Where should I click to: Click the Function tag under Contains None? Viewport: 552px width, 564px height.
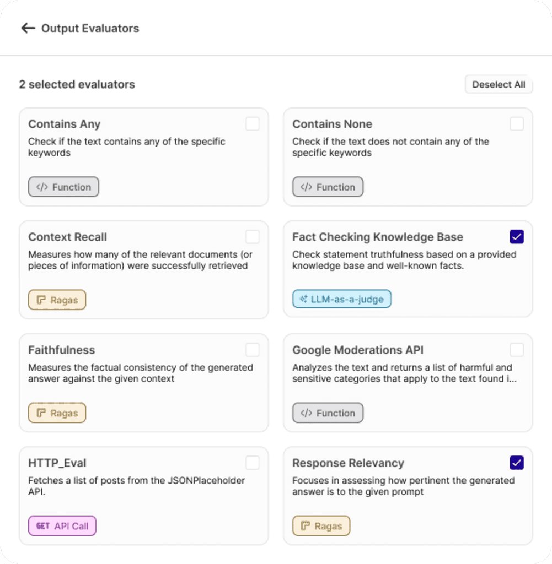328,187
